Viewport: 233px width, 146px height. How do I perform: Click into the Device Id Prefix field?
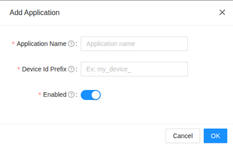[x=134, y=69]
